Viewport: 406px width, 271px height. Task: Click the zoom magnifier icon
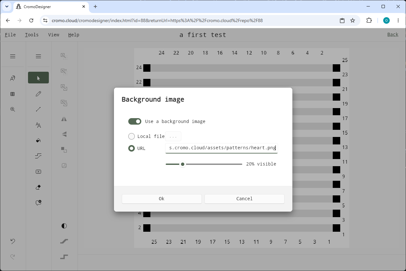[x=13, y=109]
